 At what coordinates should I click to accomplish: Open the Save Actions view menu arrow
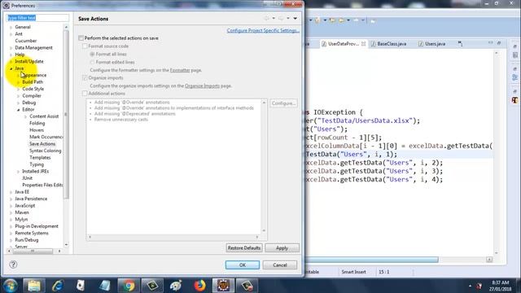coord(295,18)
